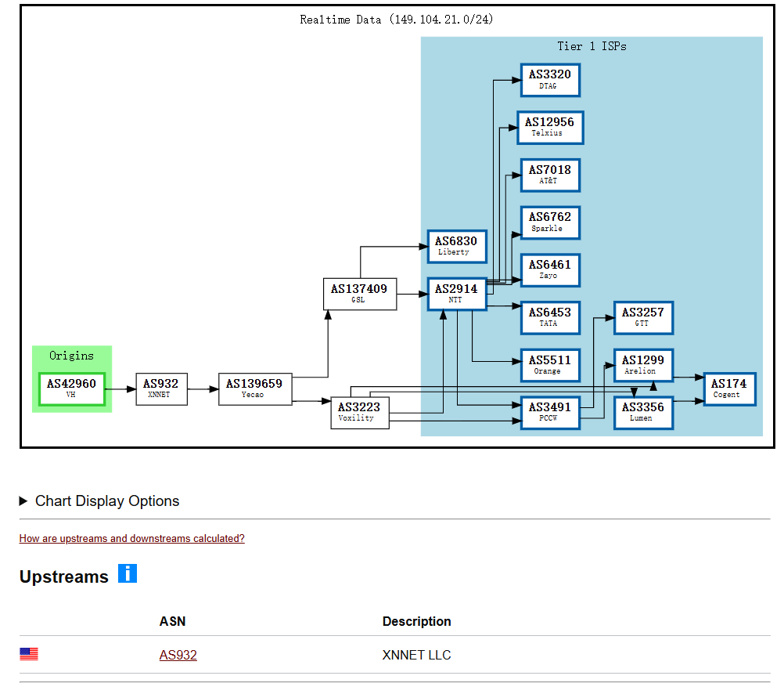The image size is (784, 683).
Task: Select the AS137409 GSL node
Action: coord(360,295)
